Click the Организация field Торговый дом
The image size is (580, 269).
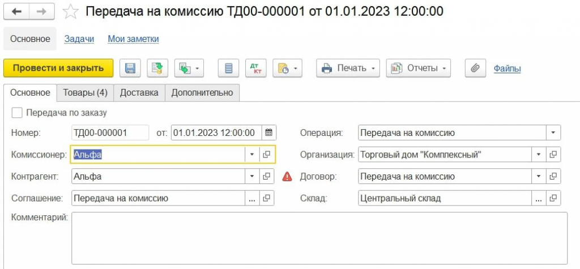point(445,155)
